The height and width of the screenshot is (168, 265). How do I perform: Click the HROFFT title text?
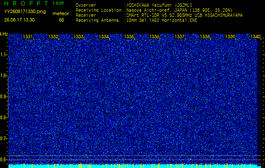[27, 3]
